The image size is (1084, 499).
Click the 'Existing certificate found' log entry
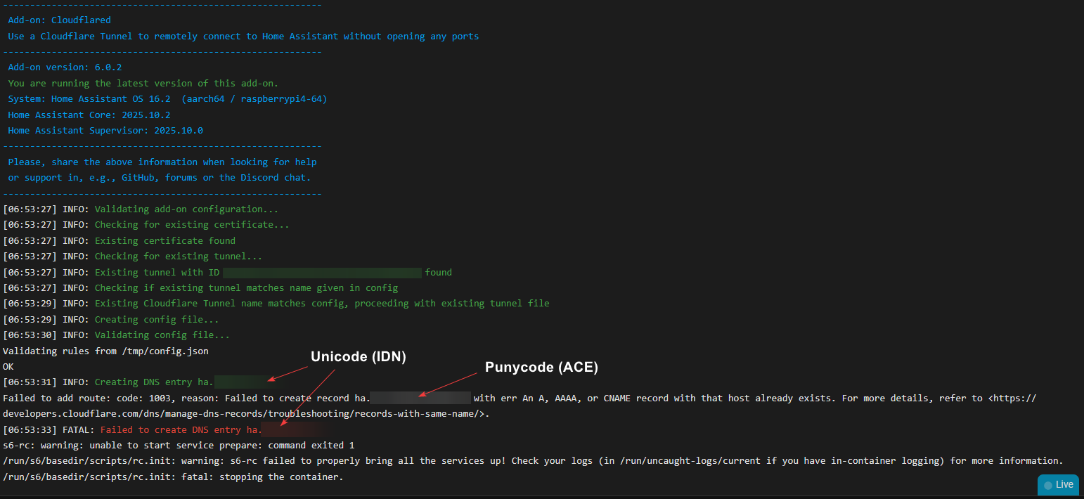click(165, 240)
